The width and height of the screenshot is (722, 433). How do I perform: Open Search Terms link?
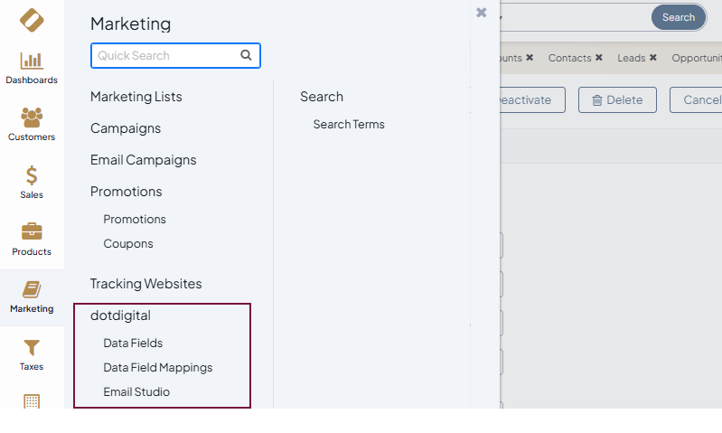coord(349,124)
